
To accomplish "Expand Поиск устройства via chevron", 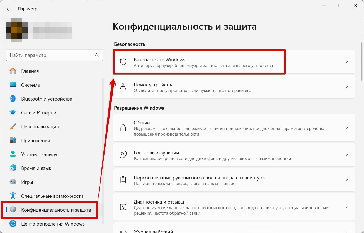I will pos(346,87).
